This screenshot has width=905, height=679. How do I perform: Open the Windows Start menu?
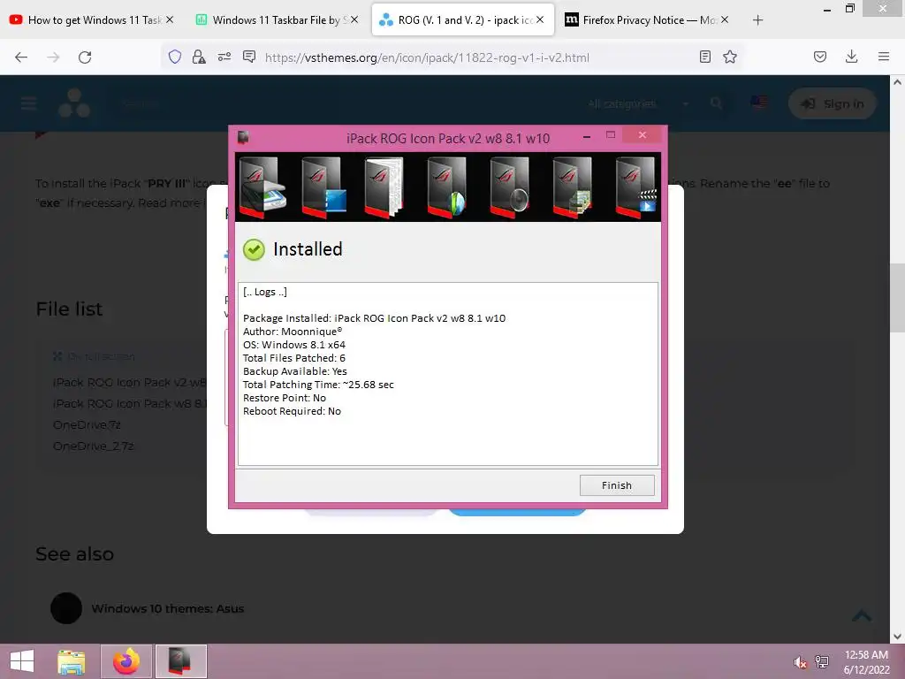point(22,661)
